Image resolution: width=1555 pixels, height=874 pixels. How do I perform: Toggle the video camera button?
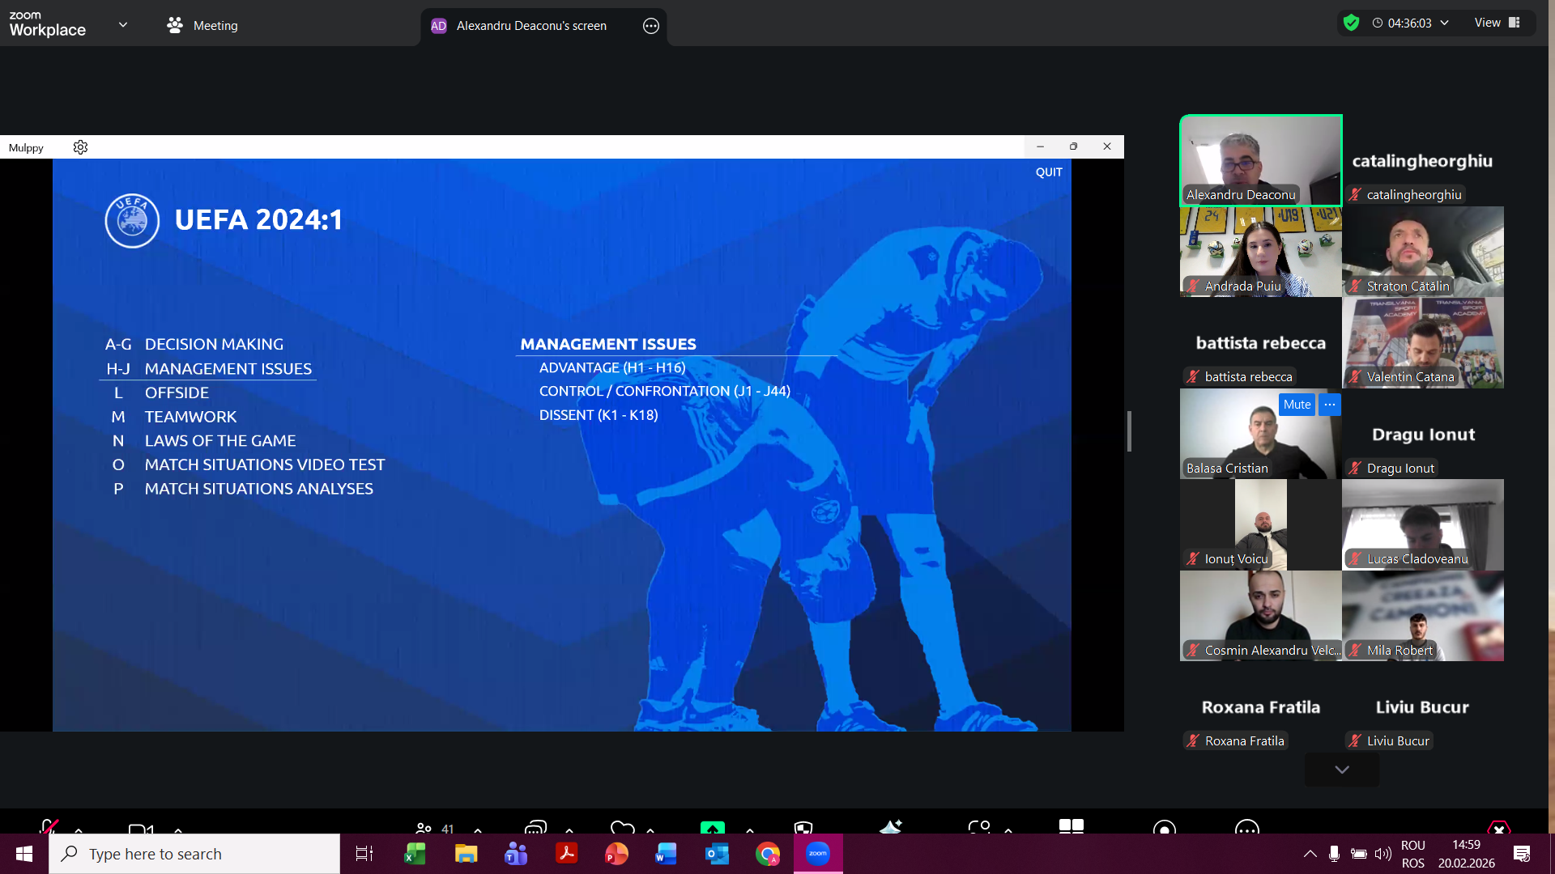pos(141,829)
